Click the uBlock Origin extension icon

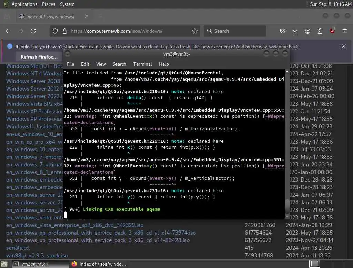(332, 31)
